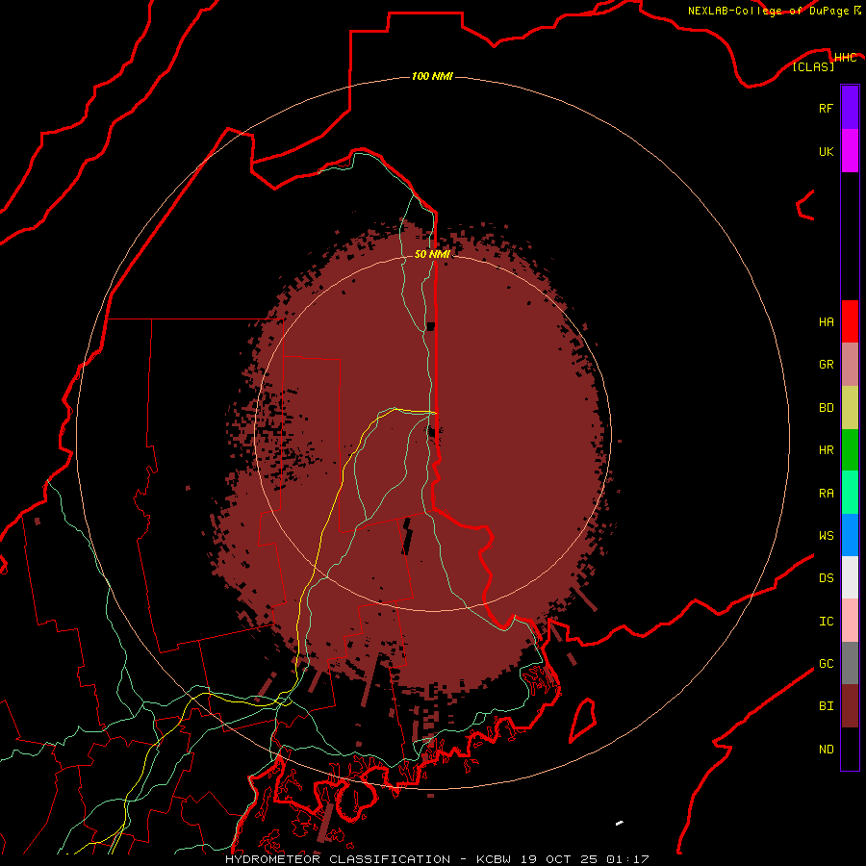Select the IC light pink legend swatch
The image size is (866, 866).
point(850,621)
